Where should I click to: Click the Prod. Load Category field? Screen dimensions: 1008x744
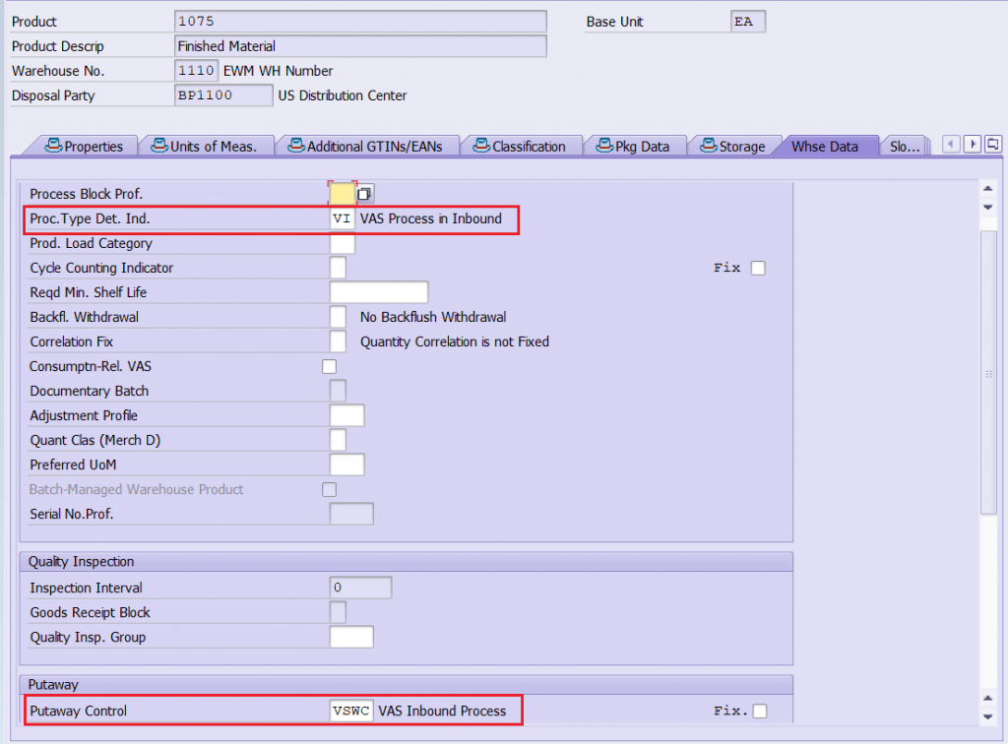click(342, 243)
